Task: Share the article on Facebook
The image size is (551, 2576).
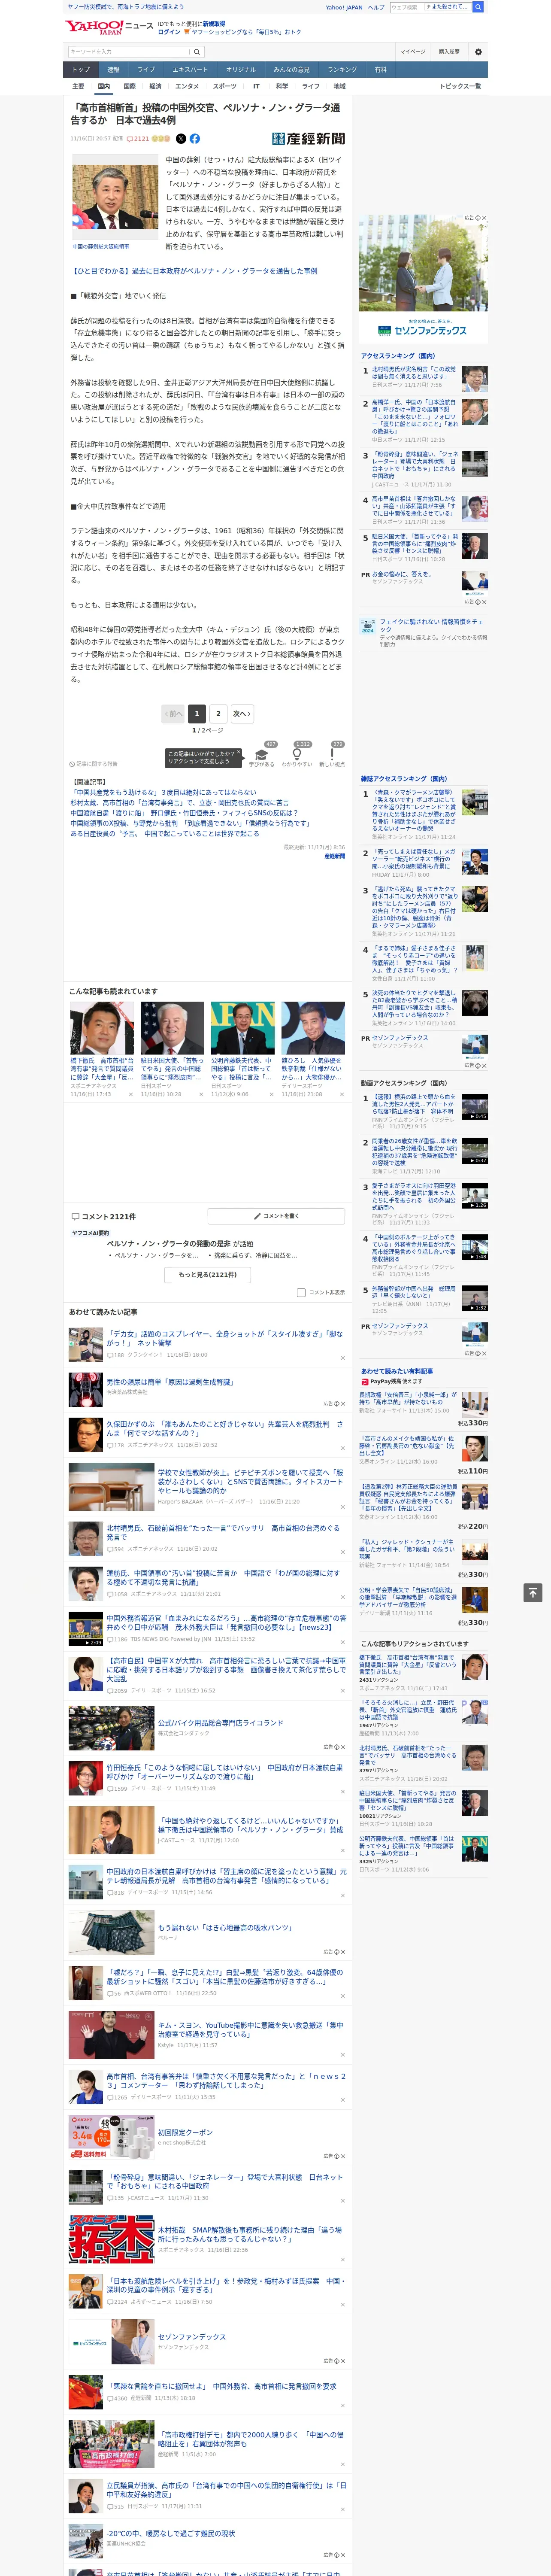Action: coord(194,139)
